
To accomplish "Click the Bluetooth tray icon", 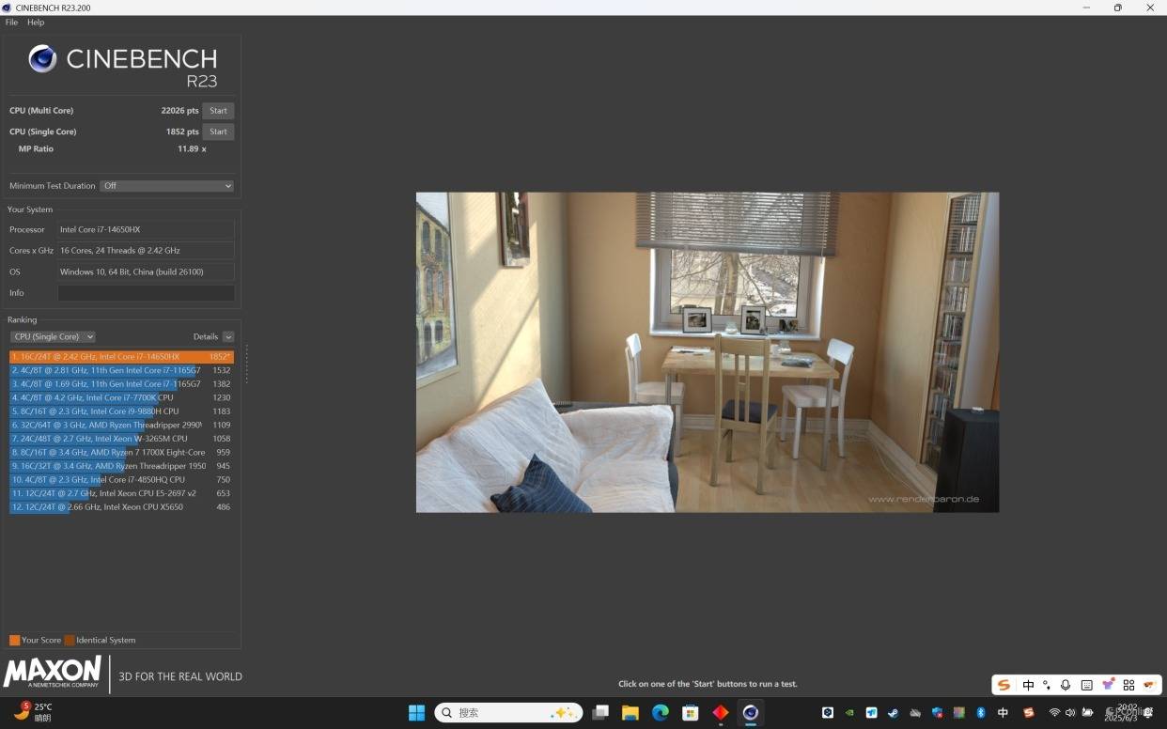I will click(980, 713).
